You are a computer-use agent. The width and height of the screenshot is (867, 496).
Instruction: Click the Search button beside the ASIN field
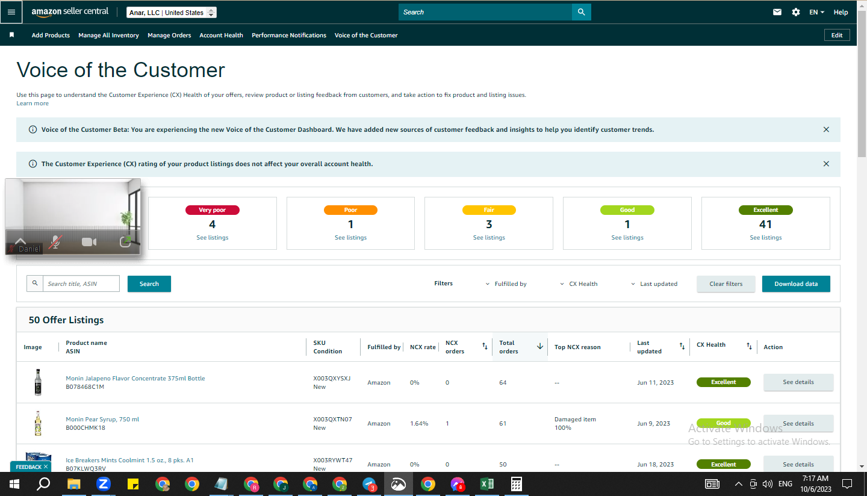[149, 284]
